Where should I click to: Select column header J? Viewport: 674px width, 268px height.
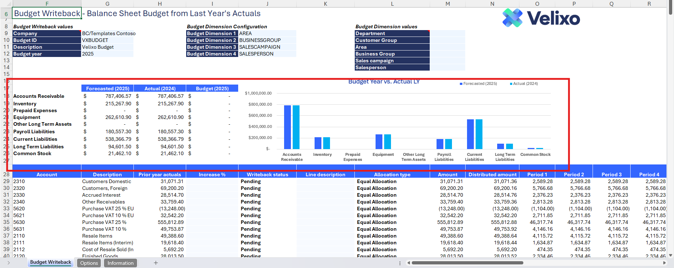click(267, 4)
